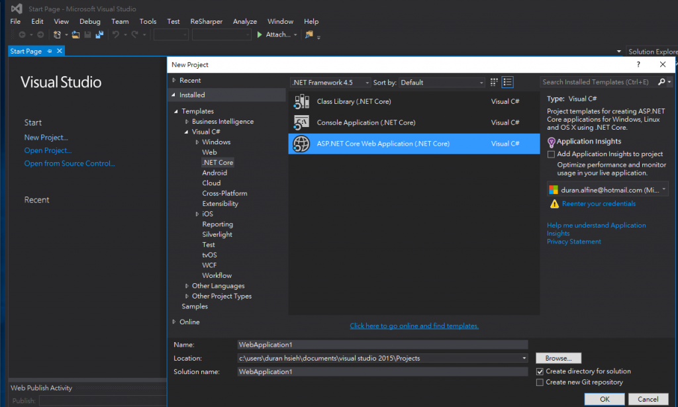Click the OK button
The image size is (678, 407).
(x=605, y=399)
